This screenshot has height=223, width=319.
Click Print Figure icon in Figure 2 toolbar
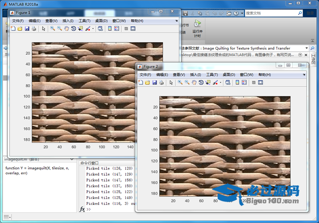click(161, 83)
